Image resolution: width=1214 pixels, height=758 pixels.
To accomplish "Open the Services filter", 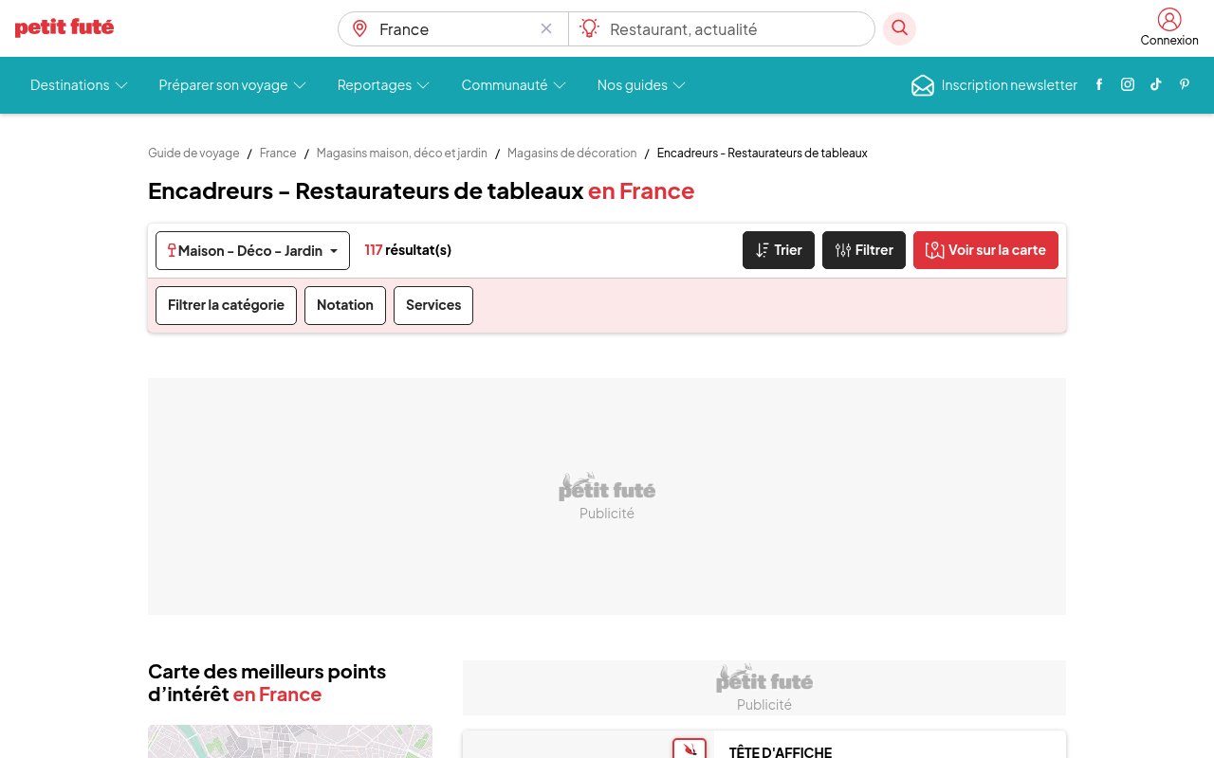I will [432, 305].
